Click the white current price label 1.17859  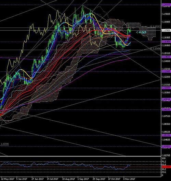click(x=166, y=30)
